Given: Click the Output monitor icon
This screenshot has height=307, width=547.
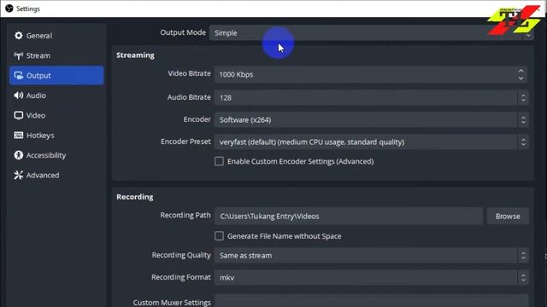Looking at the screenshot, I should pos(19,76).
